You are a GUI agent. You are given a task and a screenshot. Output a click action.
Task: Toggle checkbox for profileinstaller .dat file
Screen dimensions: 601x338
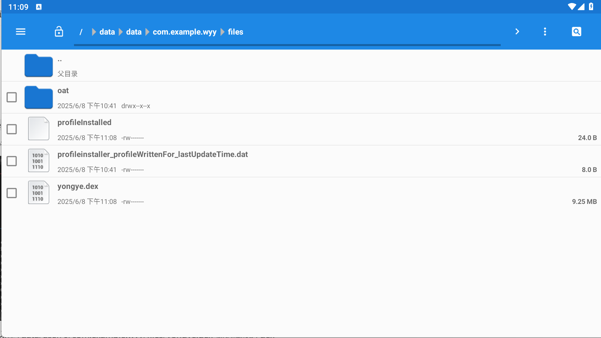coord(12,161)
